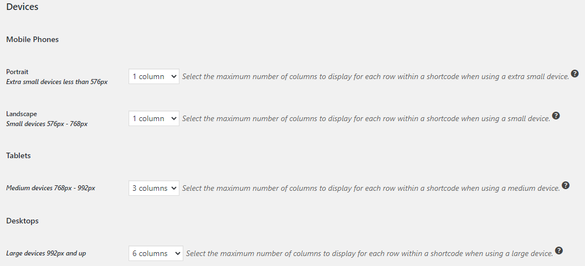Open help icon for extra small device setting
Screen dimensions: 585x266
pyautogui.click(x=574, y=74)
